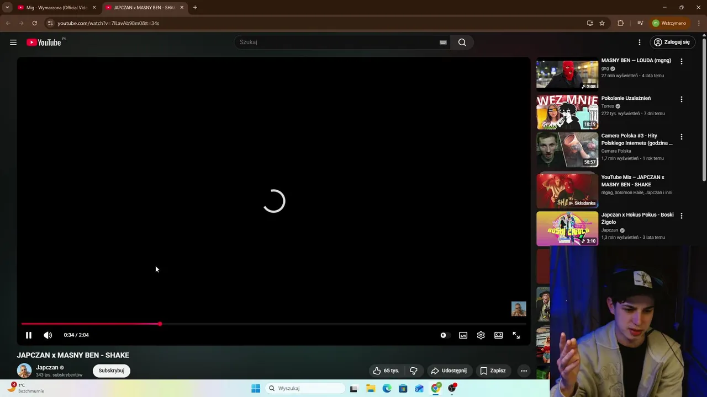Open the Chrome three-dot menu

click(x=699, y=23)
